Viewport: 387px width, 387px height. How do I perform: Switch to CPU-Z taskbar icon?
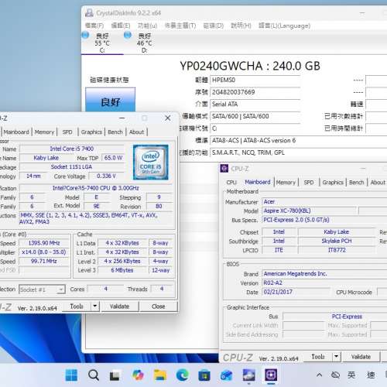click(x=271, y=375)
